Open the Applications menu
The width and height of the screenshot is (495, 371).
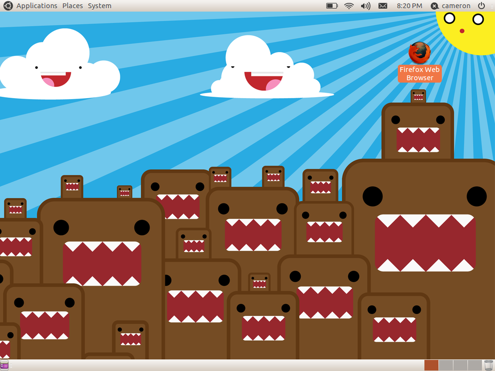[x=37, y=5]
